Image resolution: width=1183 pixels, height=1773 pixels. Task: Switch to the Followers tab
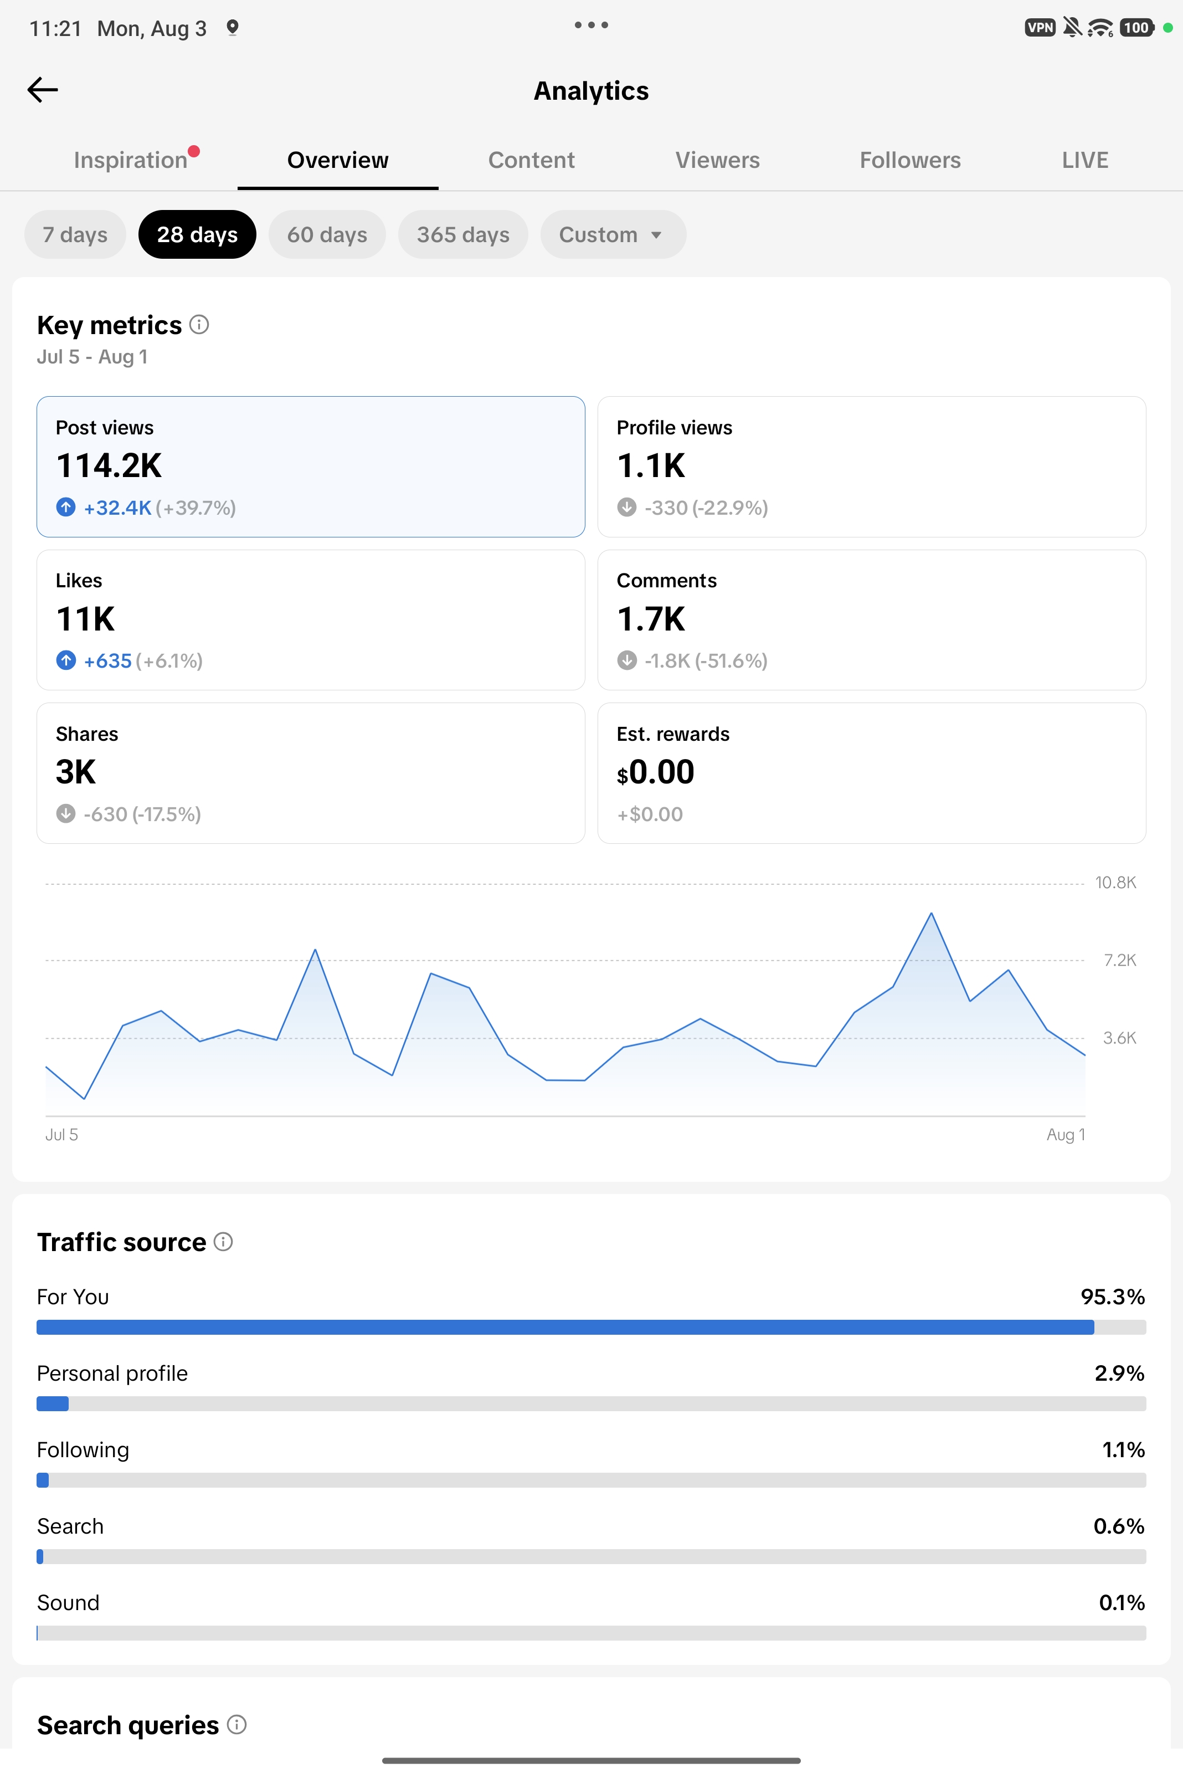[x=910, y=160]
